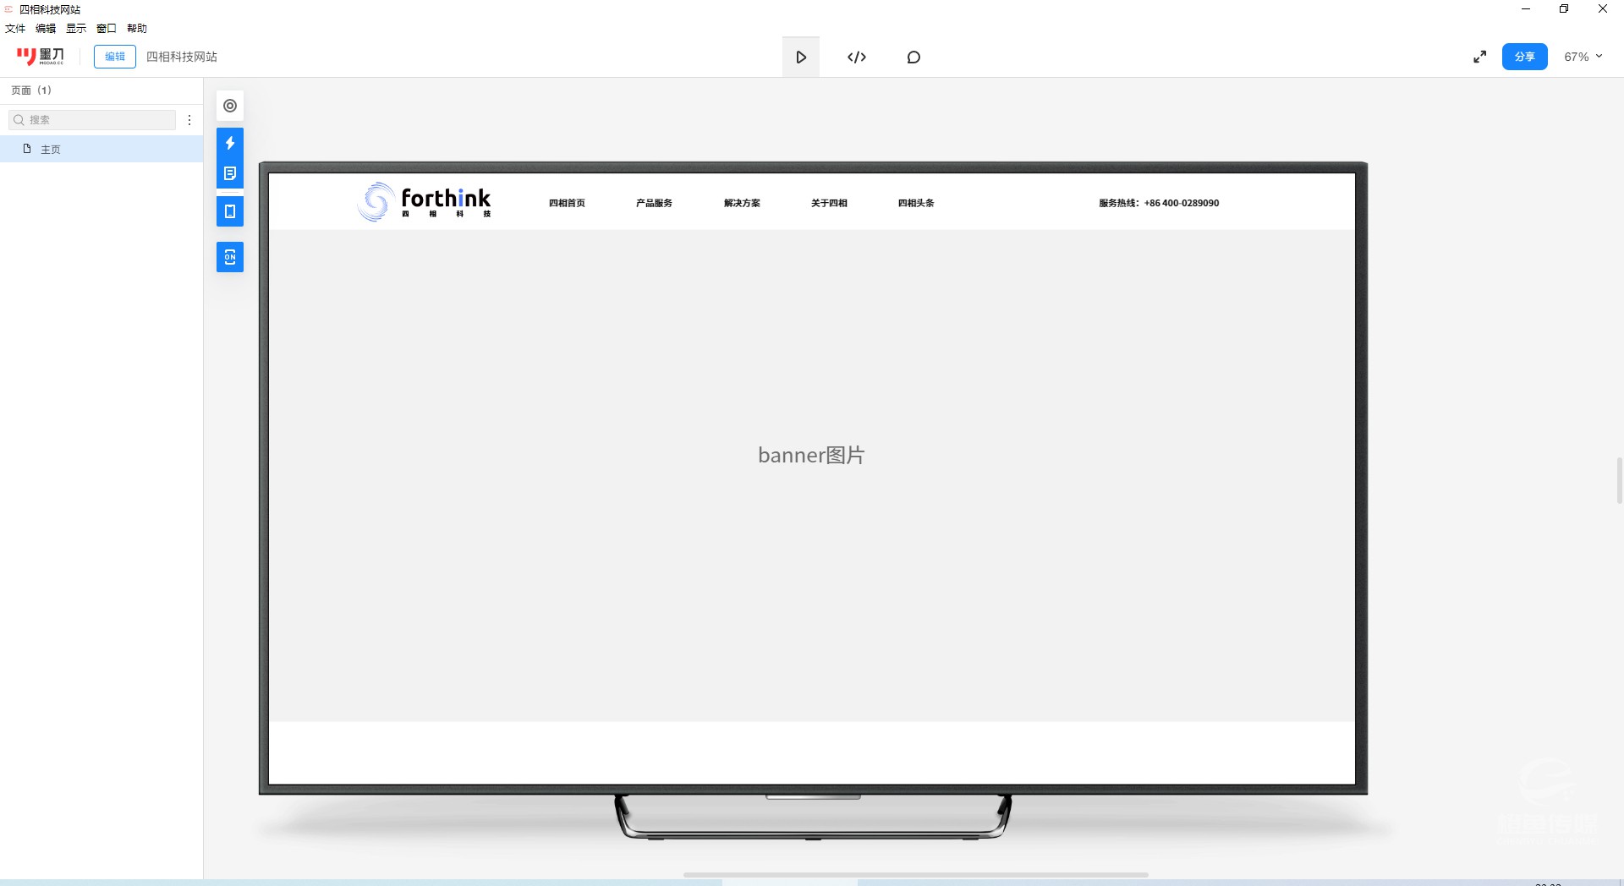This screenshot has width=1624, height=886.
Task: Click the 编辑 button beside logo
Action: [115, 57]
